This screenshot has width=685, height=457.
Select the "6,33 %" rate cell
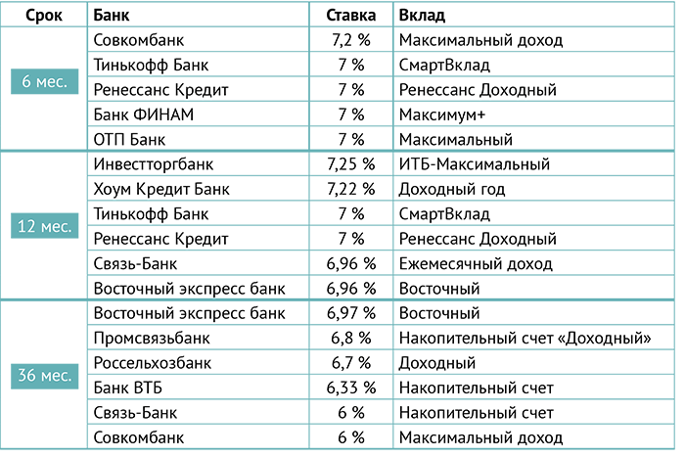tap(350, 388)
